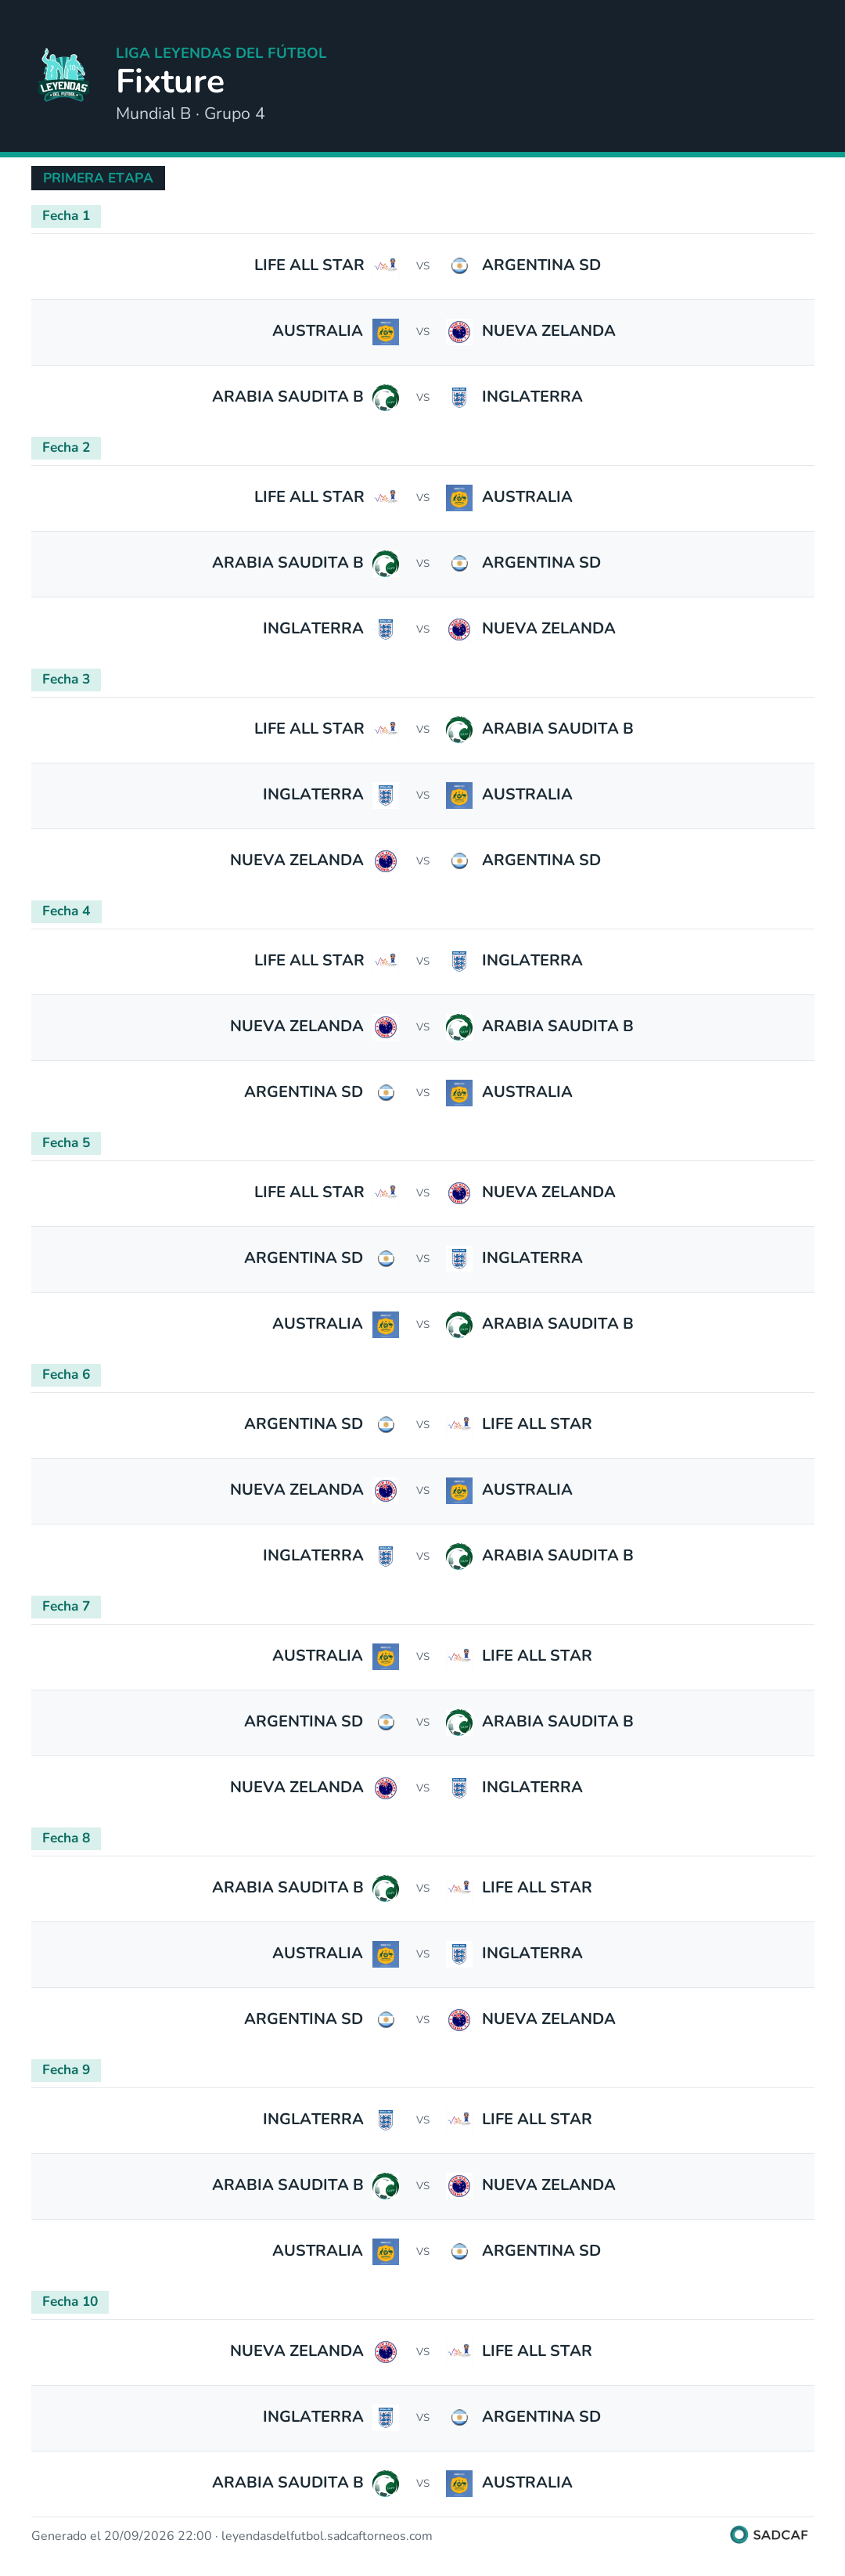Open the leyendasdelfutbol.sadcaftorneos.com footer link

(x=326, y=2536)
